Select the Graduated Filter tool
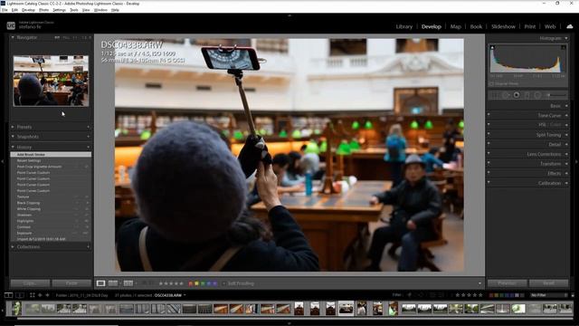The image size is (579, 326). (527, 95)
